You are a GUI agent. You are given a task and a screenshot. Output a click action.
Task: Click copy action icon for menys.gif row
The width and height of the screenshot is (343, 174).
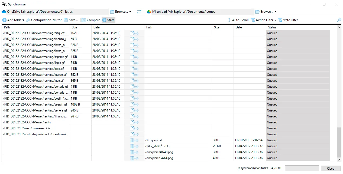click(x=134, y=75)
